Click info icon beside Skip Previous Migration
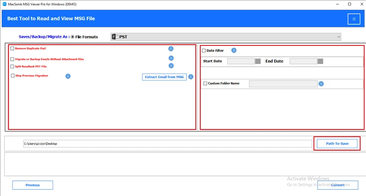 (x=68, y=76)
